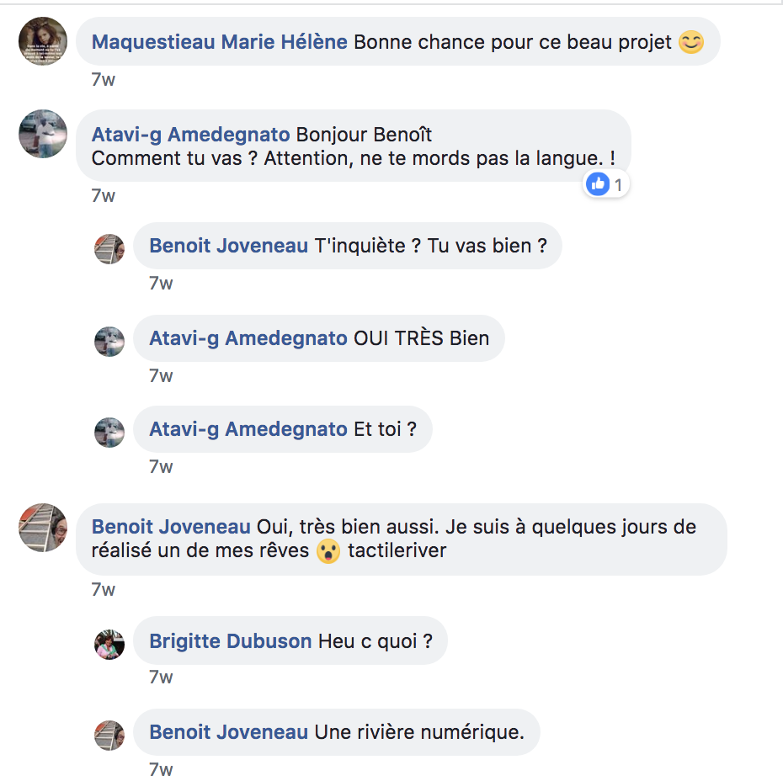Click the Brigitte Dubuson name link
This screenshot has width=783, height=781.
pos(231,641)
